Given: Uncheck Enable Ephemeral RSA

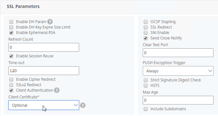Looking at the screenshot, I should coord(11,33).
